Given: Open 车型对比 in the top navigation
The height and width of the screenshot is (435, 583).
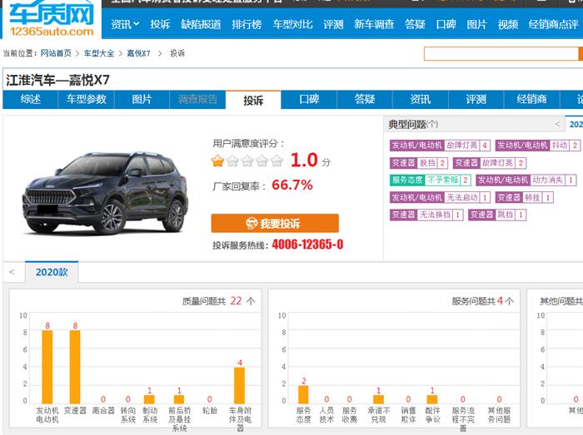Looking at the screenshot, I should tap(292, 24).
